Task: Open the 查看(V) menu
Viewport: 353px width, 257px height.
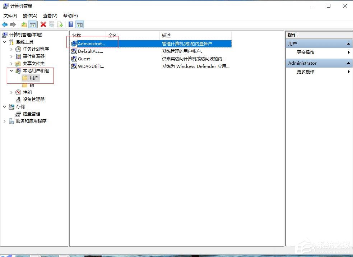Action: tap(50, 15)
